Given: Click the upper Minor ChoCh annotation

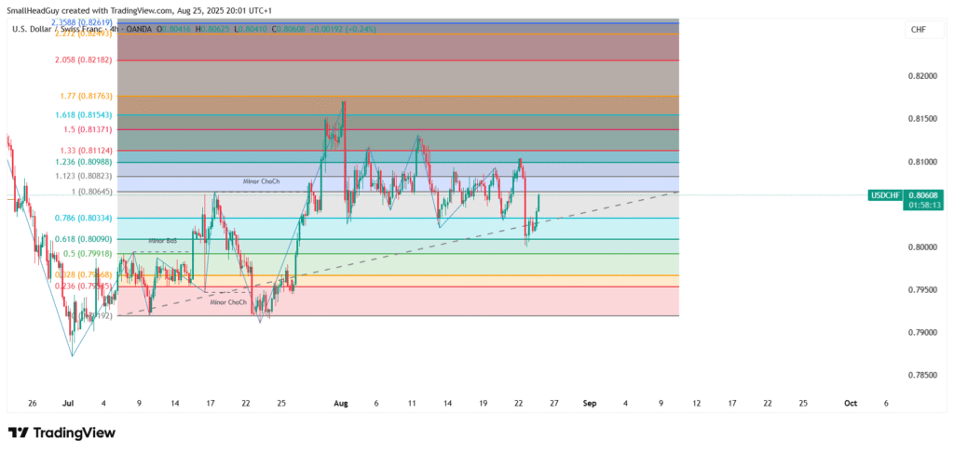Looking at the screenshot, I should 261,181.
